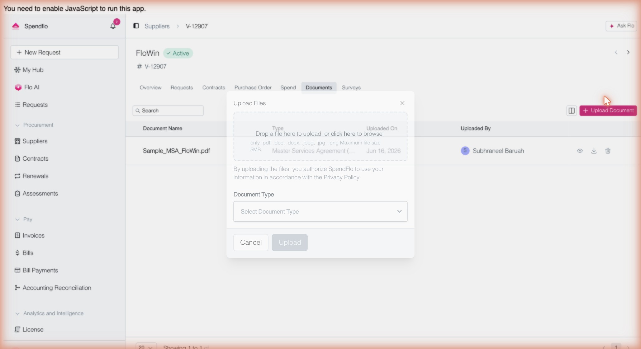Click 'click here' to browse files
Viewport: 641px width, 349px height.
(343, 134)
